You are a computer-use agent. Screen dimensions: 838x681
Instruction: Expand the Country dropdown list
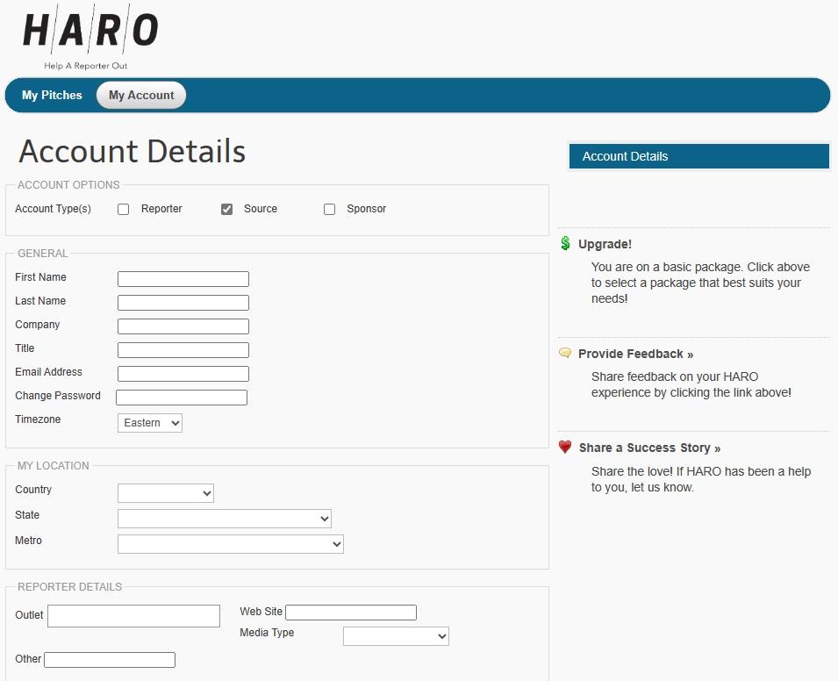[x=166, y=493]
